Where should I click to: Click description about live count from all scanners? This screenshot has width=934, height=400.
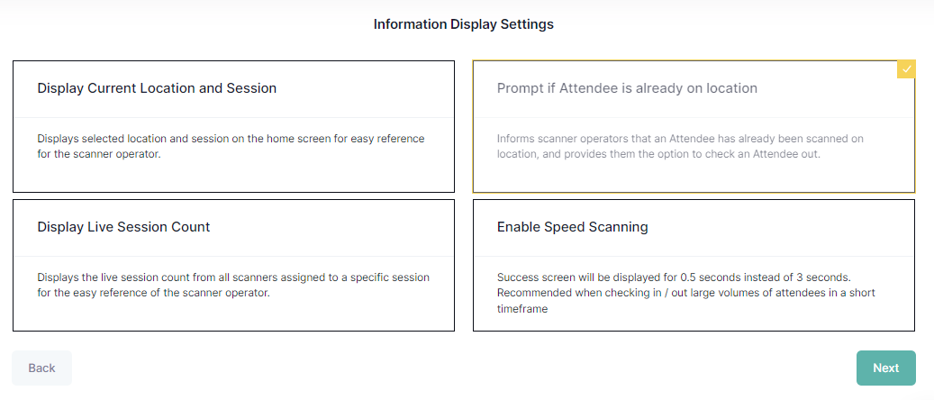click(x=233, y=277)
